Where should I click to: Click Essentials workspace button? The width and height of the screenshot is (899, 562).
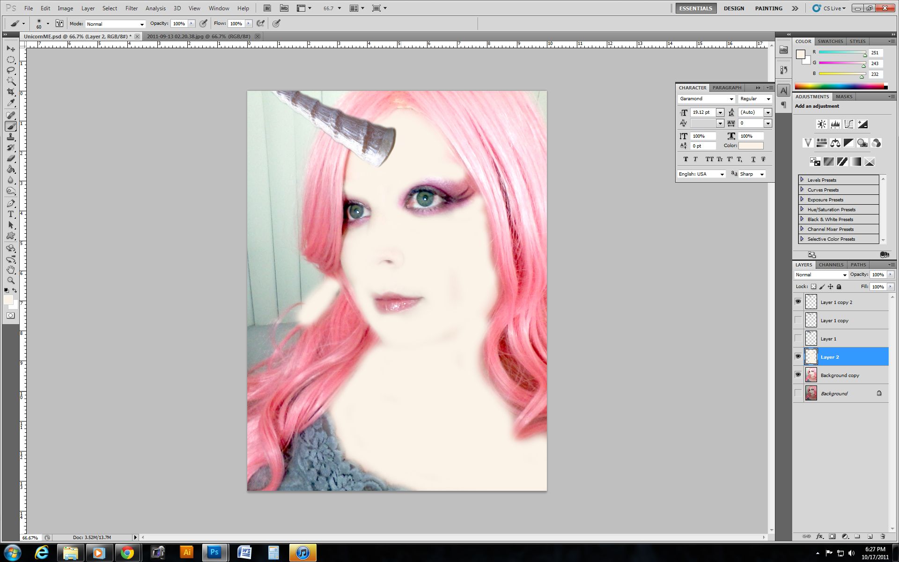point(696,8)
